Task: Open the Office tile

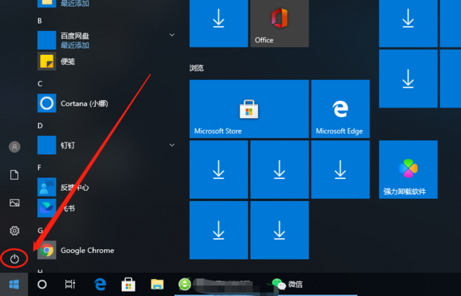Action: pos(280,24)
